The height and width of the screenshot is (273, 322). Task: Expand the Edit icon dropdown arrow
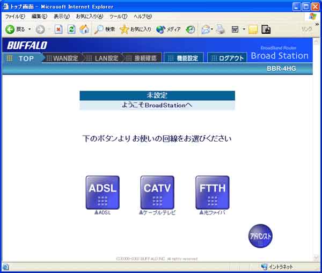244,29
